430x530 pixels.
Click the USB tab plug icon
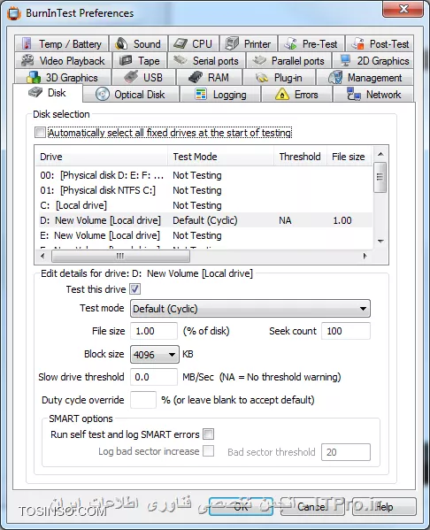click(x=131, y=77)
